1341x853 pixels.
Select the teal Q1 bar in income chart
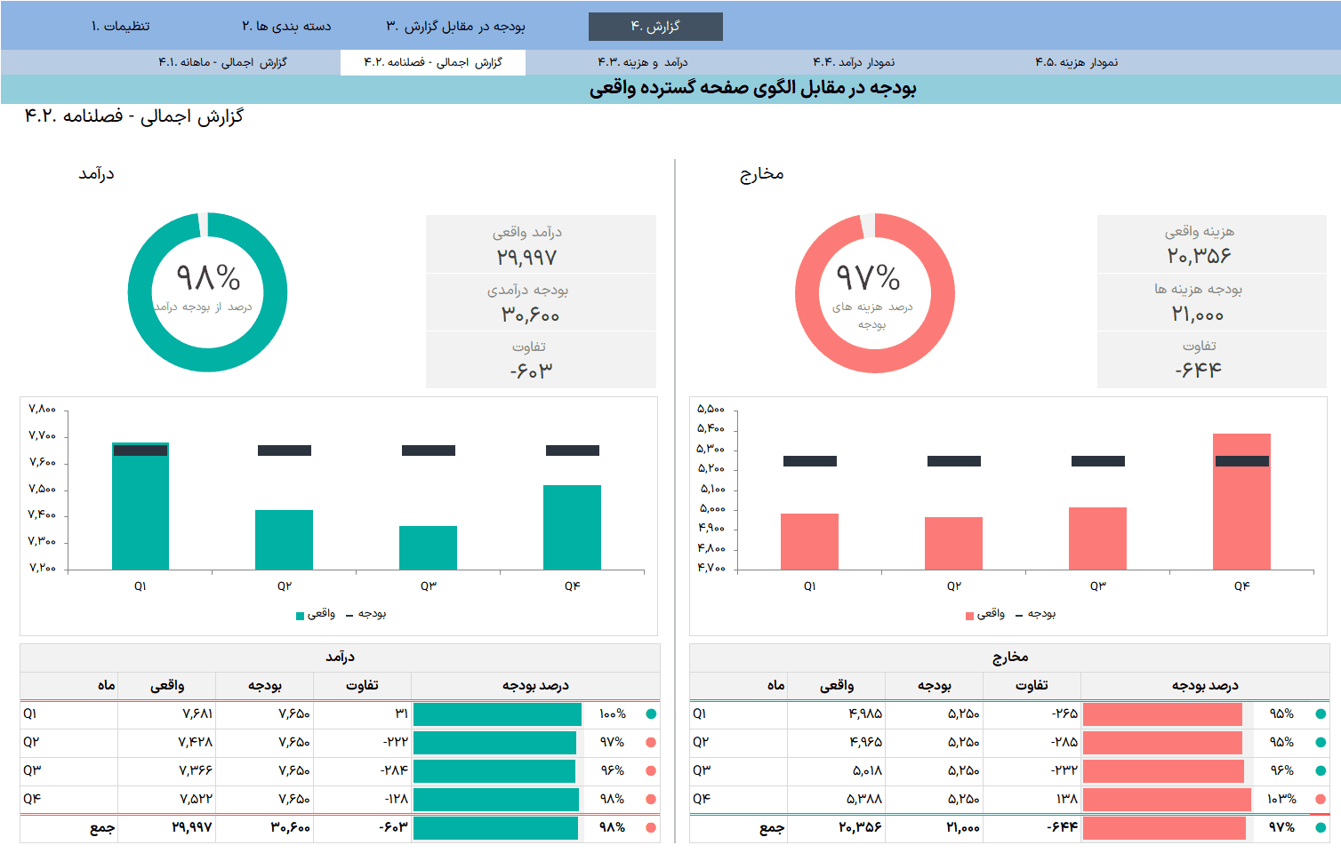[141, 506]
